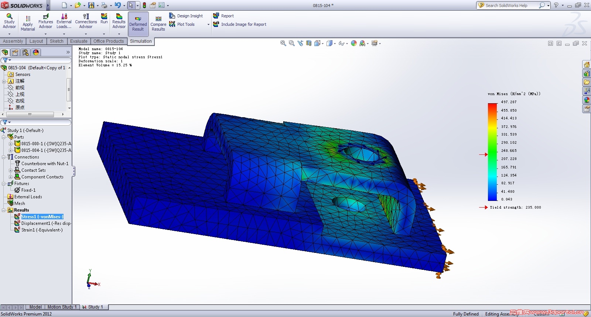
Task: Click the von Mises color legend bar
Action: pyautogui.click(x=492, y=152)
